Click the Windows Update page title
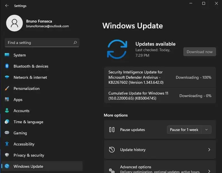Image resolution: width=222 pixels, height=173 pixels. [132, 26]
